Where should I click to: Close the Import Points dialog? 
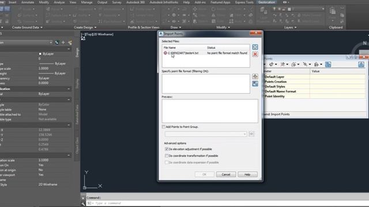[256, 33]
